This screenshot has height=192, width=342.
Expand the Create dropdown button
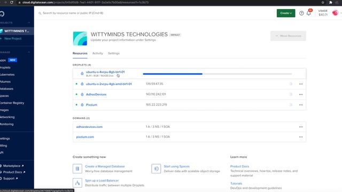coord(286,13)
